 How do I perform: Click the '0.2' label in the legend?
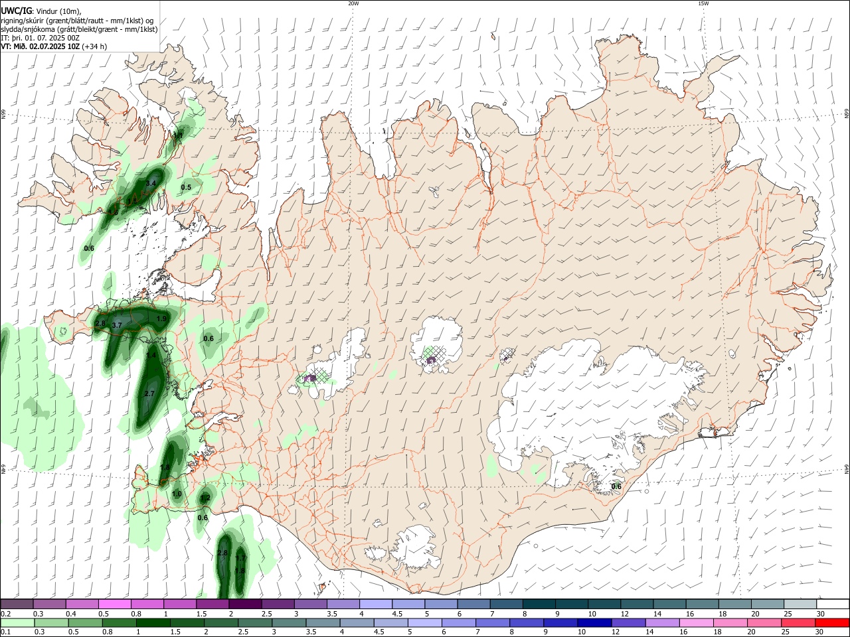click(x=5, y=613)
